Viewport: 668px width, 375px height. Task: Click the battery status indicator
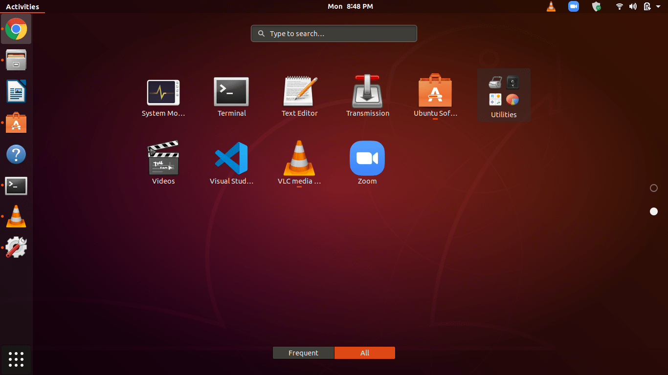647,6
